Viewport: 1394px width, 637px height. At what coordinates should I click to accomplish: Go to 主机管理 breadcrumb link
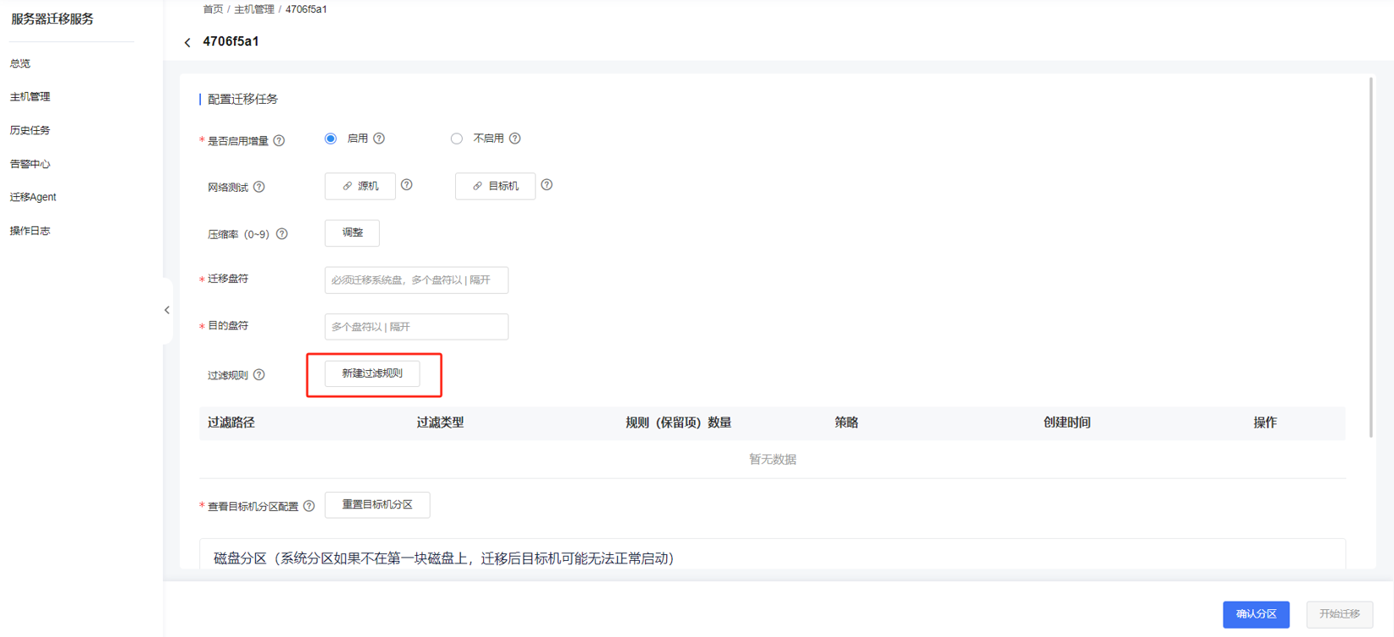coord(254,9)
